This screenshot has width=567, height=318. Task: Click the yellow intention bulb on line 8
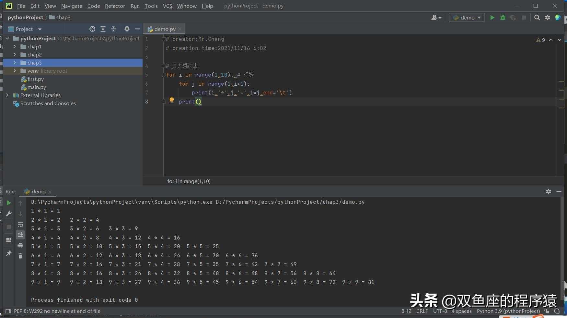(172, 101)
